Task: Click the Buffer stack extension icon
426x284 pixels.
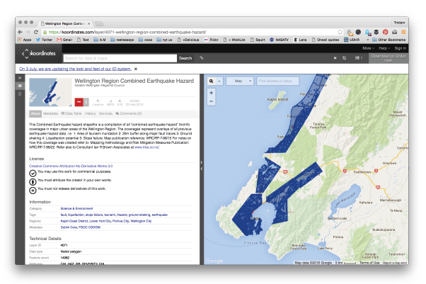Action: pos(376,32)
